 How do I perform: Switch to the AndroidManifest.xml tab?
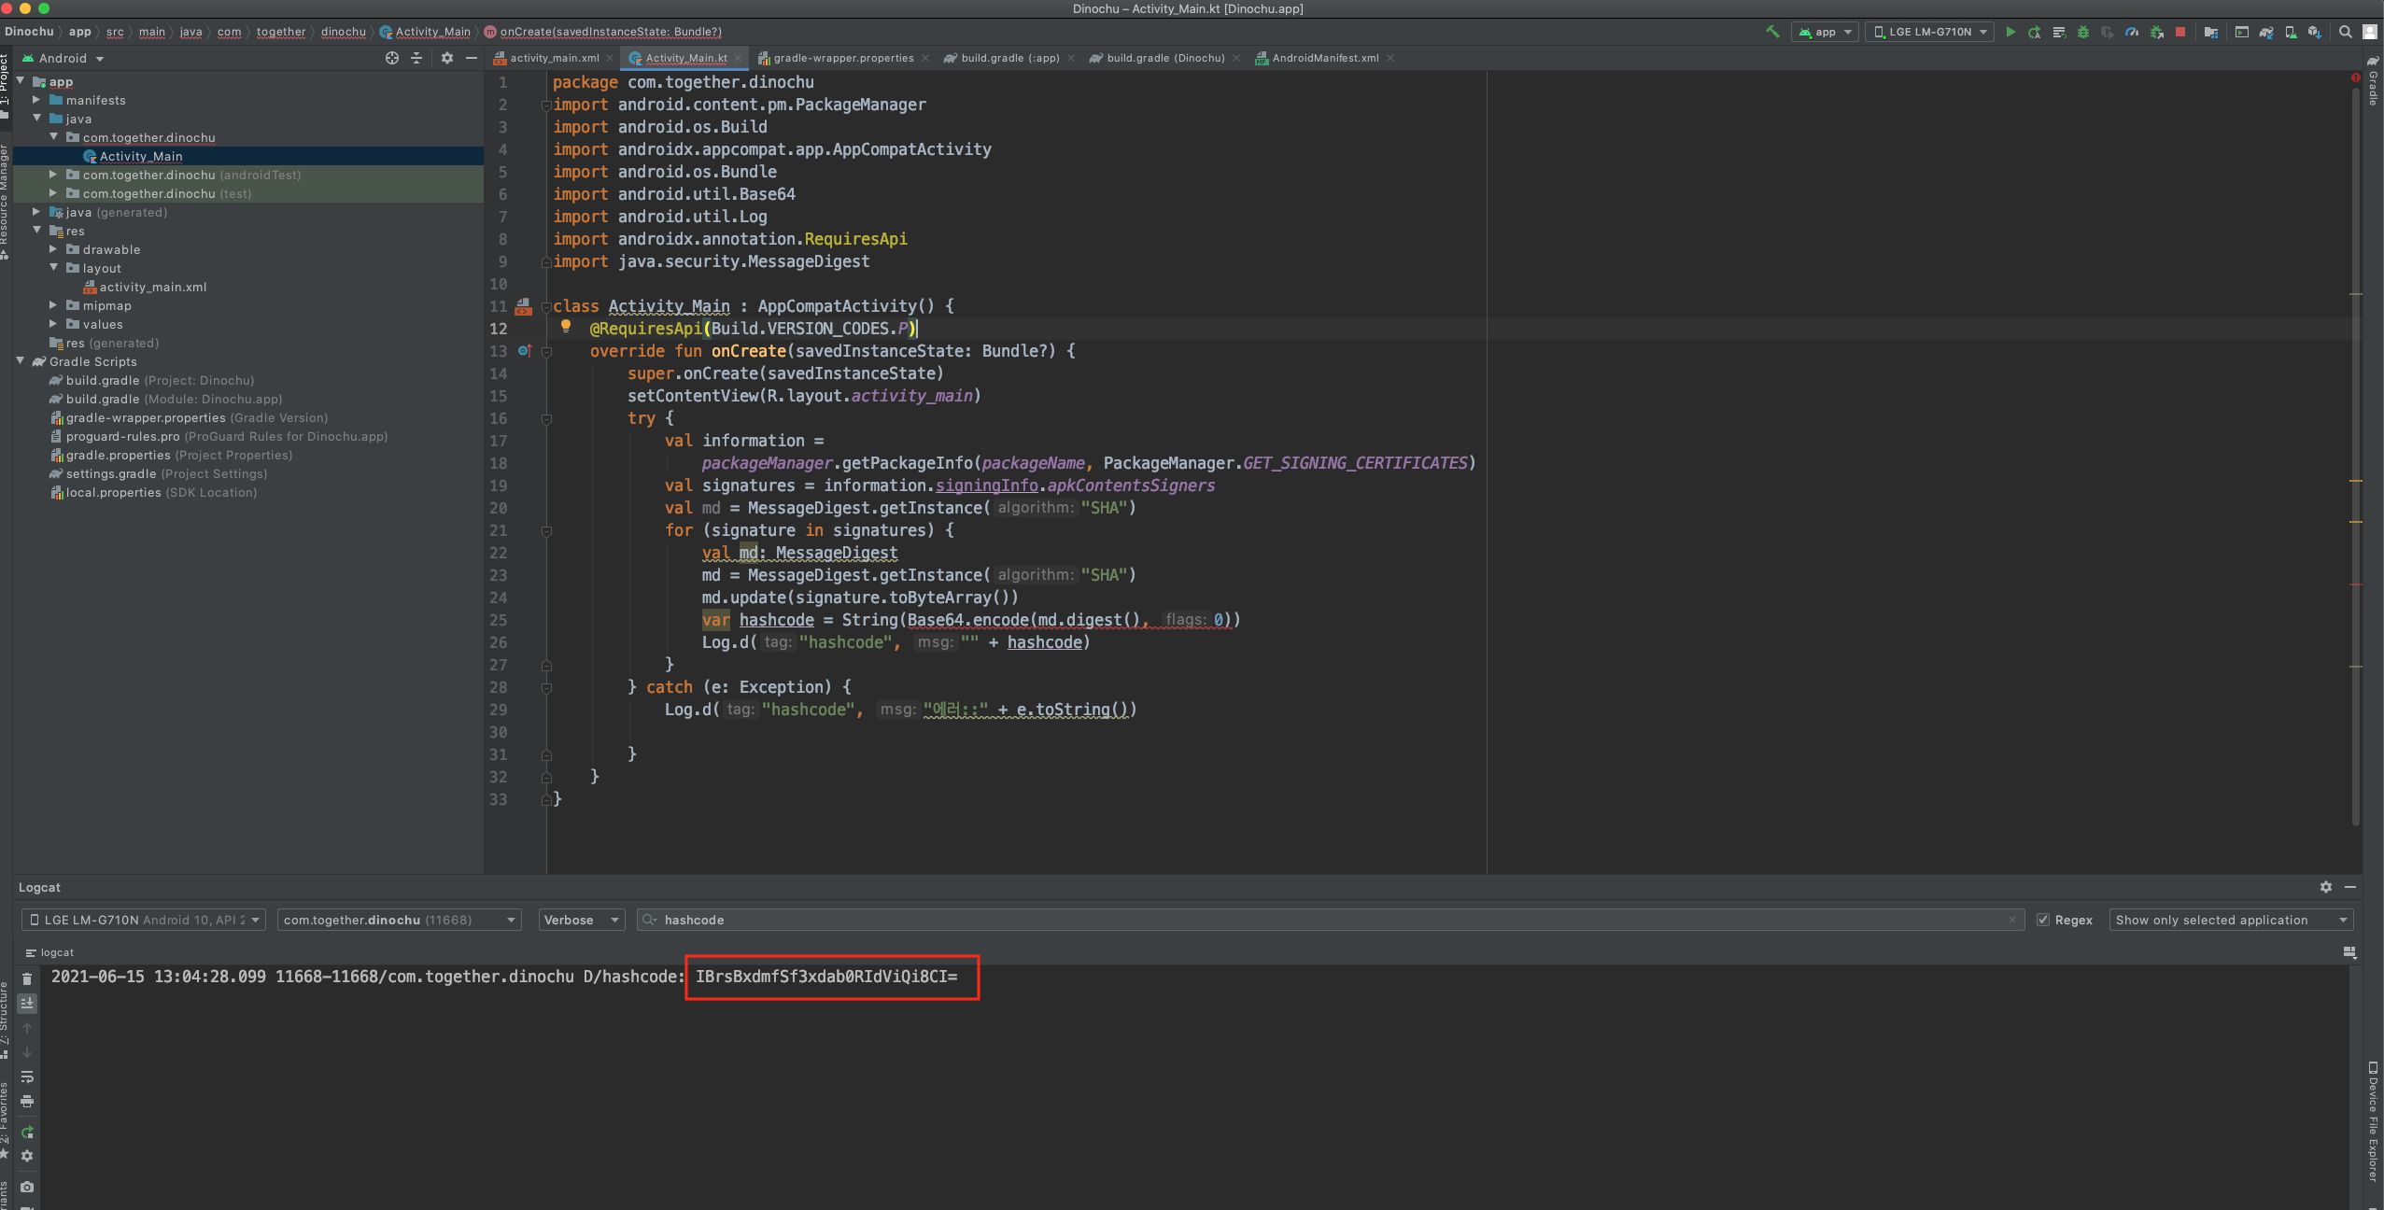(1324, 58)
